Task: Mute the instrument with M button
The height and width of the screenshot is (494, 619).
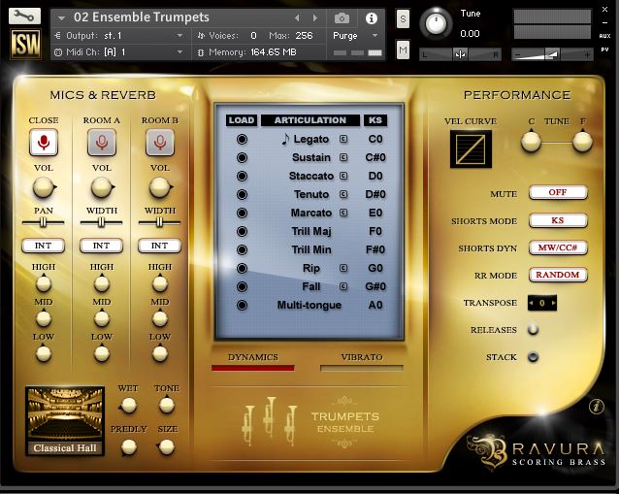Action: [403, 49]
